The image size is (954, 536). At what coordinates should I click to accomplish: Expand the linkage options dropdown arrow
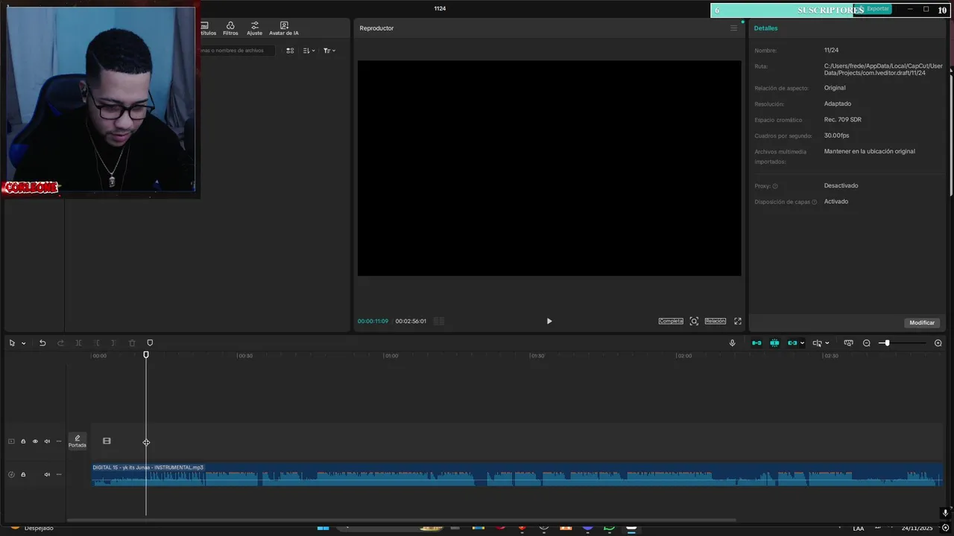pos(802,343)
